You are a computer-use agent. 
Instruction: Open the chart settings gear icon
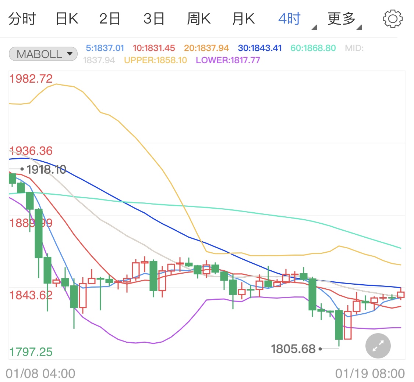393,19
